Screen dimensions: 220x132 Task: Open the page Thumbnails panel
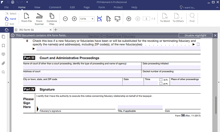3,37
